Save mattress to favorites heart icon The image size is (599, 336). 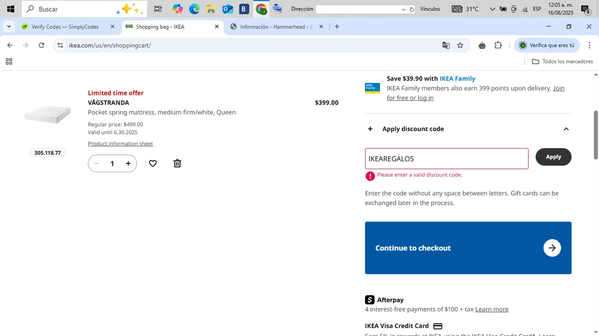coord(153,163)
